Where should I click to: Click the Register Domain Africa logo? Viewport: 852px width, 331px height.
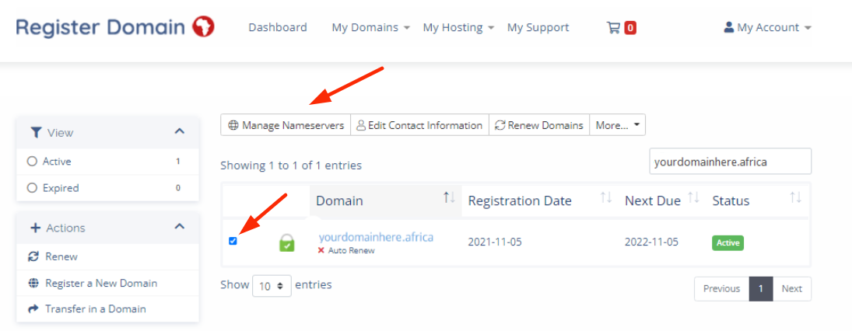[115, 27]
